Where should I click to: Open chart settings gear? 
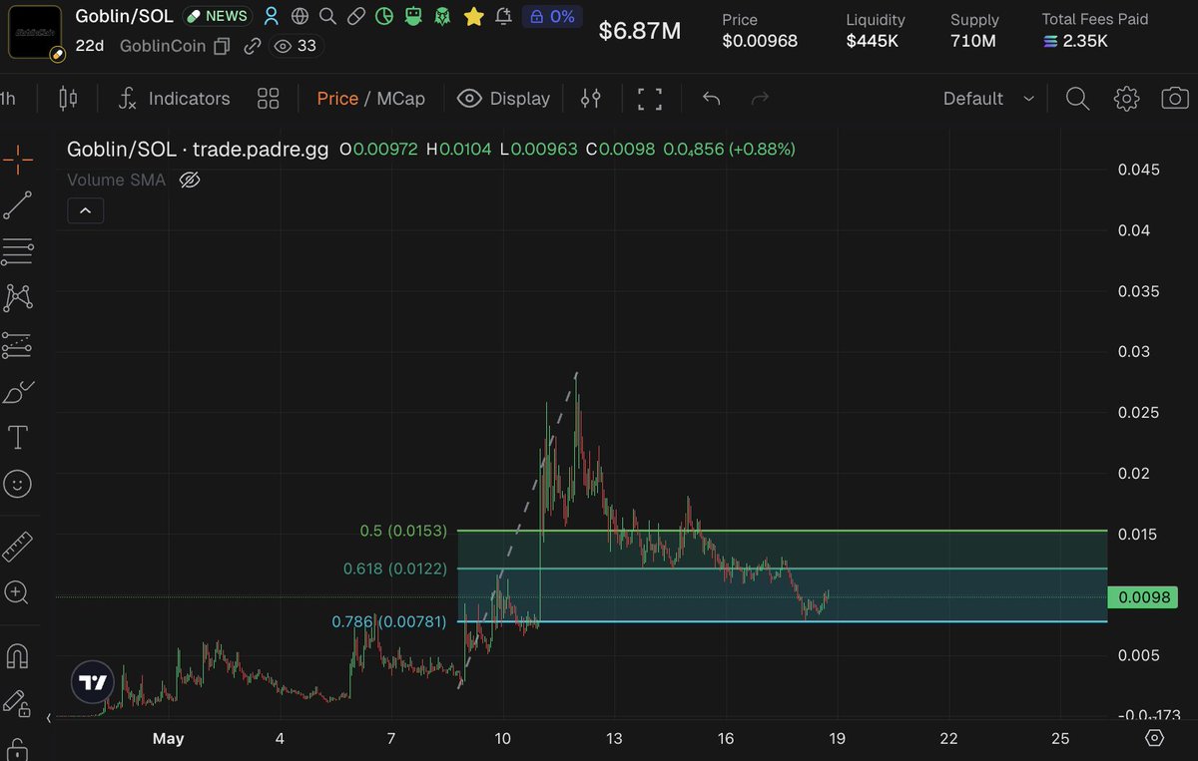tap(1126, 98)
